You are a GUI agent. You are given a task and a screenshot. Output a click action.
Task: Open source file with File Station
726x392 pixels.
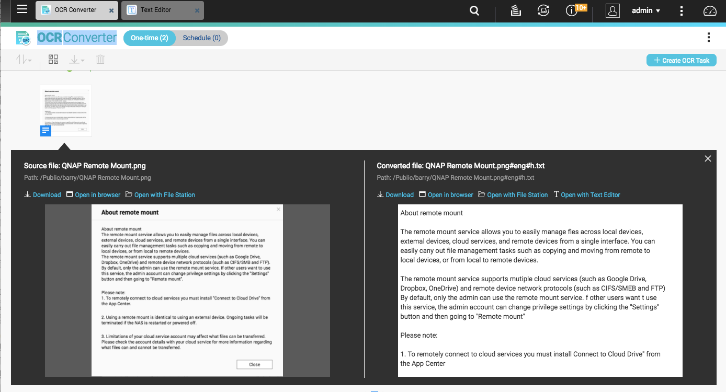click(161, 195)
